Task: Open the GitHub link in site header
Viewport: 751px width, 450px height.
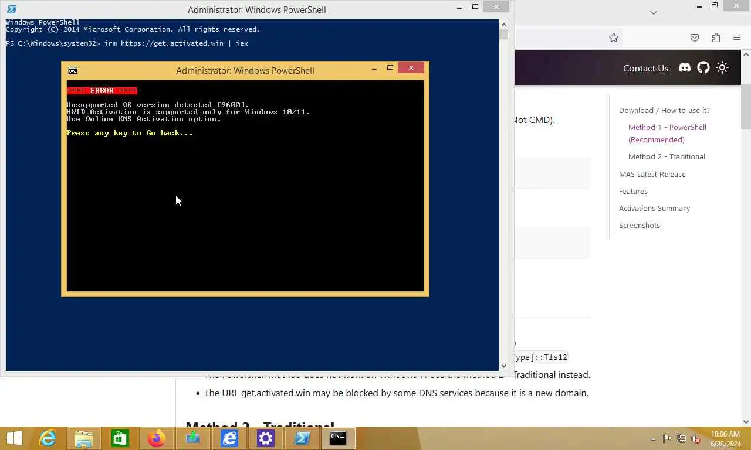Action: [703, 68]
